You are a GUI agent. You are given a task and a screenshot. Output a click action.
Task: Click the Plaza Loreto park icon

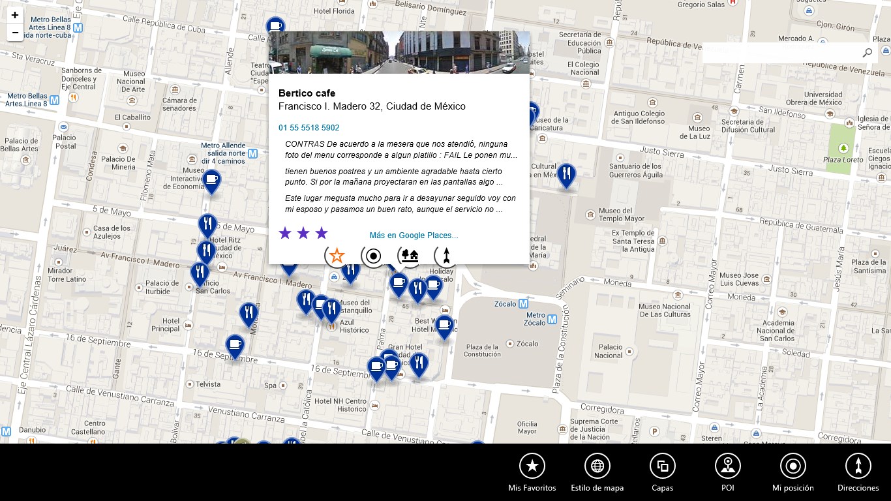pos(844,148)
